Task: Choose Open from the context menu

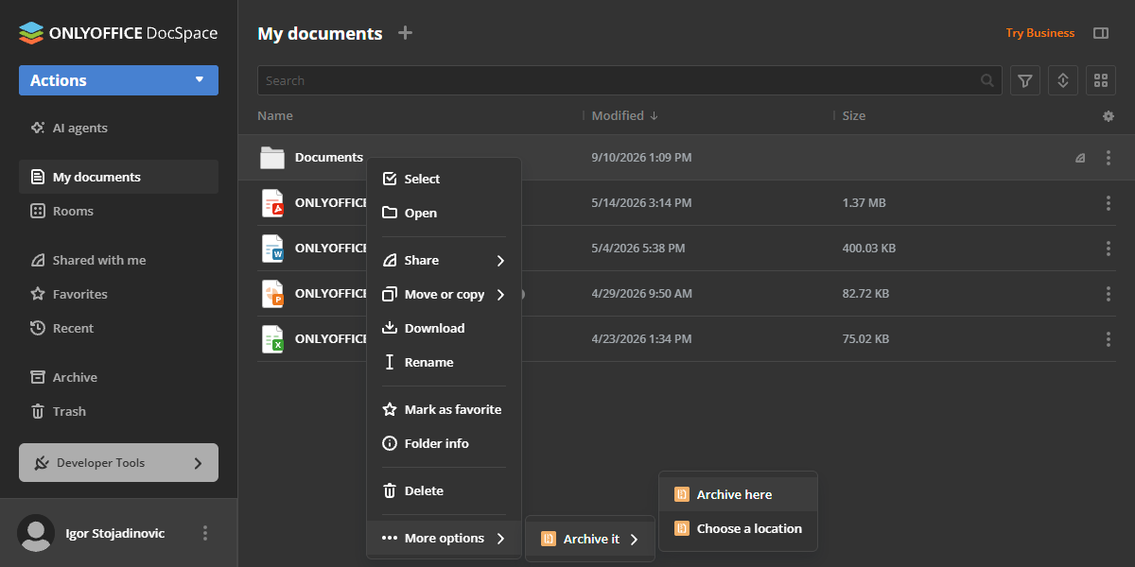Action: (x=444, y=213)
